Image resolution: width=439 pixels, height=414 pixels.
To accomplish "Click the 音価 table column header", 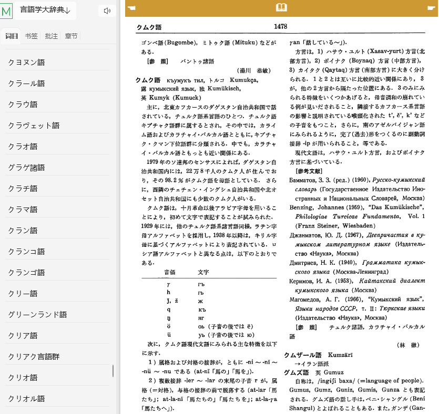I will tap(170, 272).
